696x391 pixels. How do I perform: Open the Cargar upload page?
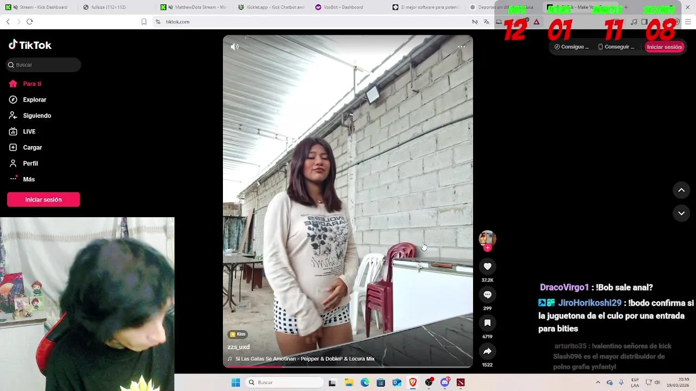point(26,148)
